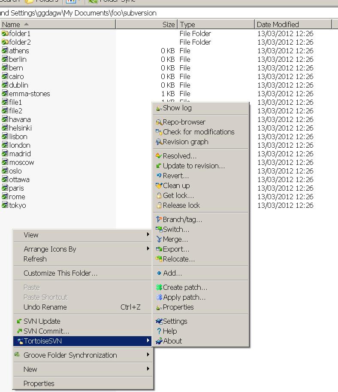The height and width of the screenshot is (392, 338).
Task: Click the folder1 folder icon
Action: [x=5, y=33]
